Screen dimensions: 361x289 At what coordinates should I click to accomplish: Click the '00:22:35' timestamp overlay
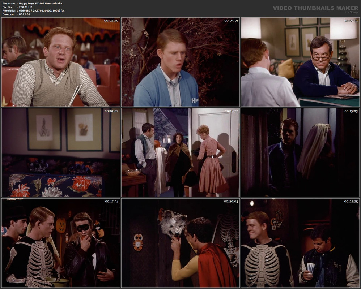point(351,202)
